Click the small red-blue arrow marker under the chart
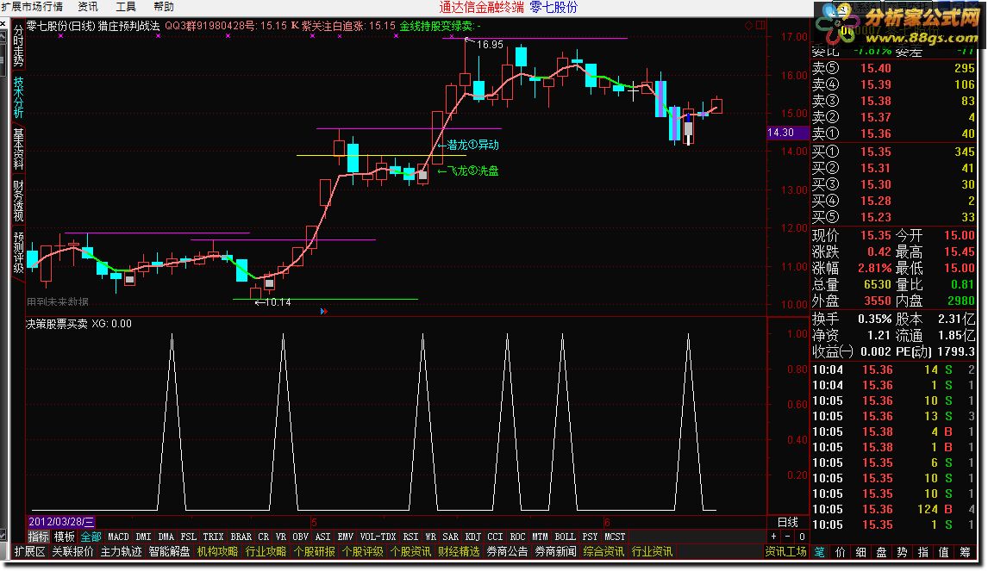Screen dimensions: 988x571 coord(324,311)
